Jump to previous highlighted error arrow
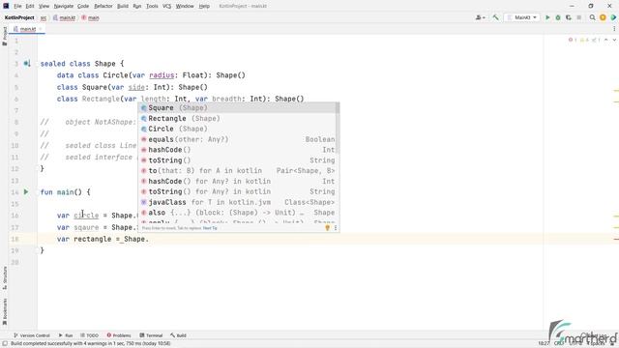The image size is (619, 348). coord(606,40)
